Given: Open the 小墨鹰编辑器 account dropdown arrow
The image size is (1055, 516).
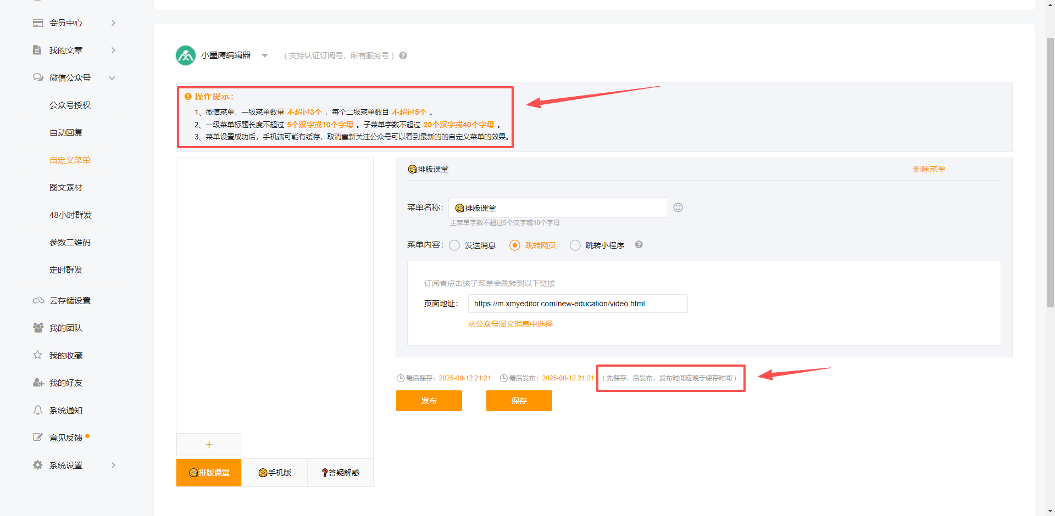Looking at the screenshot, I should click(x=265, y=55).
